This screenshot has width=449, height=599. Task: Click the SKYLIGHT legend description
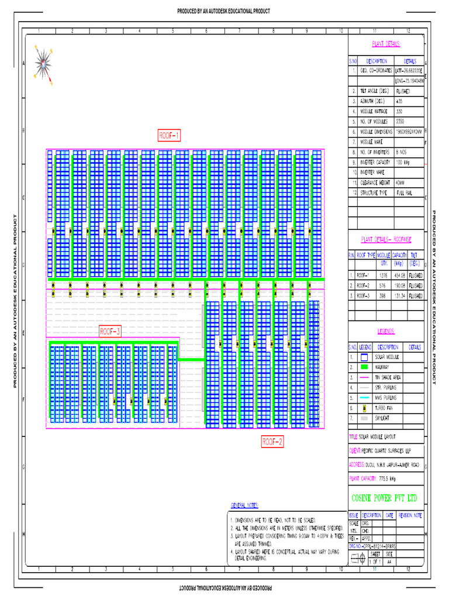(382, 418)
